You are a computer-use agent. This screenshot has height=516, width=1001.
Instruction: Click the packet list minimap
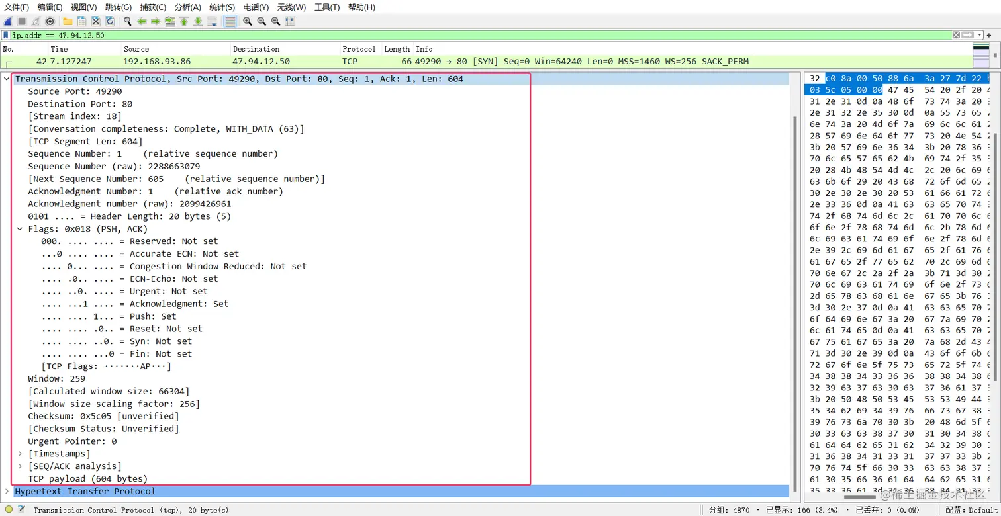coord(981,56)
